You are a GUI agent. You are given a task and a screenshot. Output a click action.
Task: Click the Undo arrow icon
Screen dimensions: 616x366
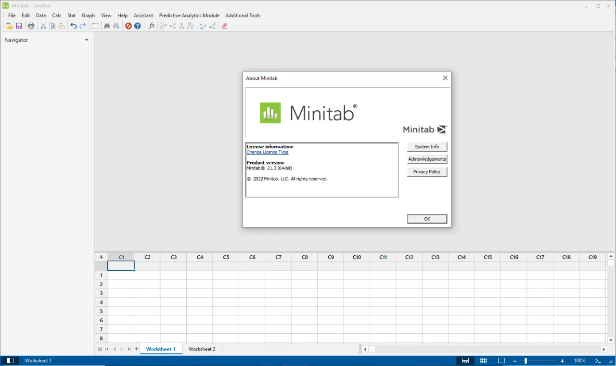click(x=74, y=26)
